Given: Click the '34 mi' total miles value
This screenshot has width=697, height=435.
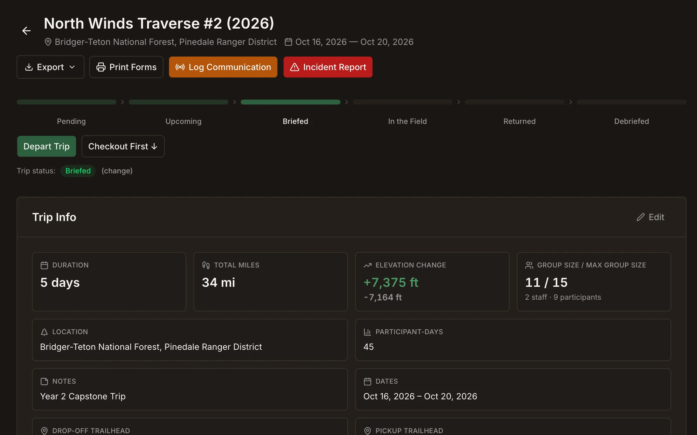Looking at the screenshot, I should click(x=219, y=283).
